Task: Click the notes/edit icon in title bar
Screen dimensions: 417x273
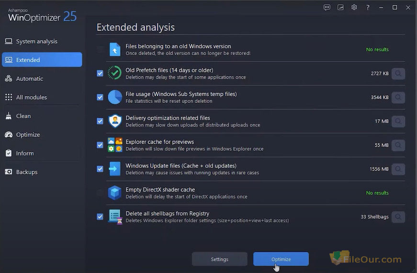Action: [340, 8]
